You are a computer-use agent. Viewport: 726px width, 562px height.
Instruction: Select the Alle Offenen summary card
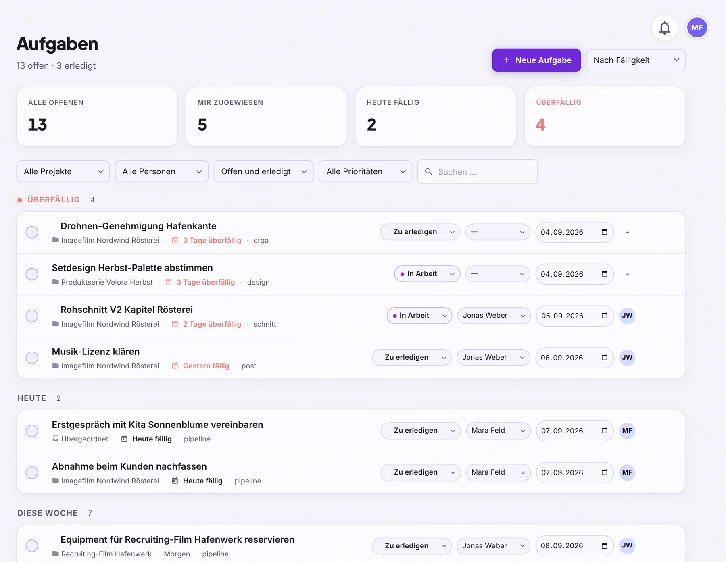97,117
